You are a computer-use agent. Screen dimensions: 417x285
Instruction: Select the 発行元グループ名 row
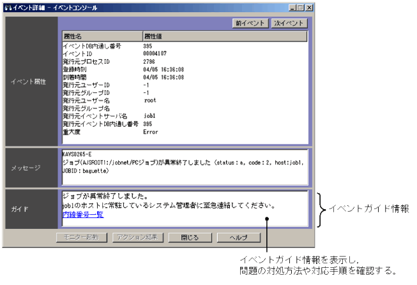point(185,108)
